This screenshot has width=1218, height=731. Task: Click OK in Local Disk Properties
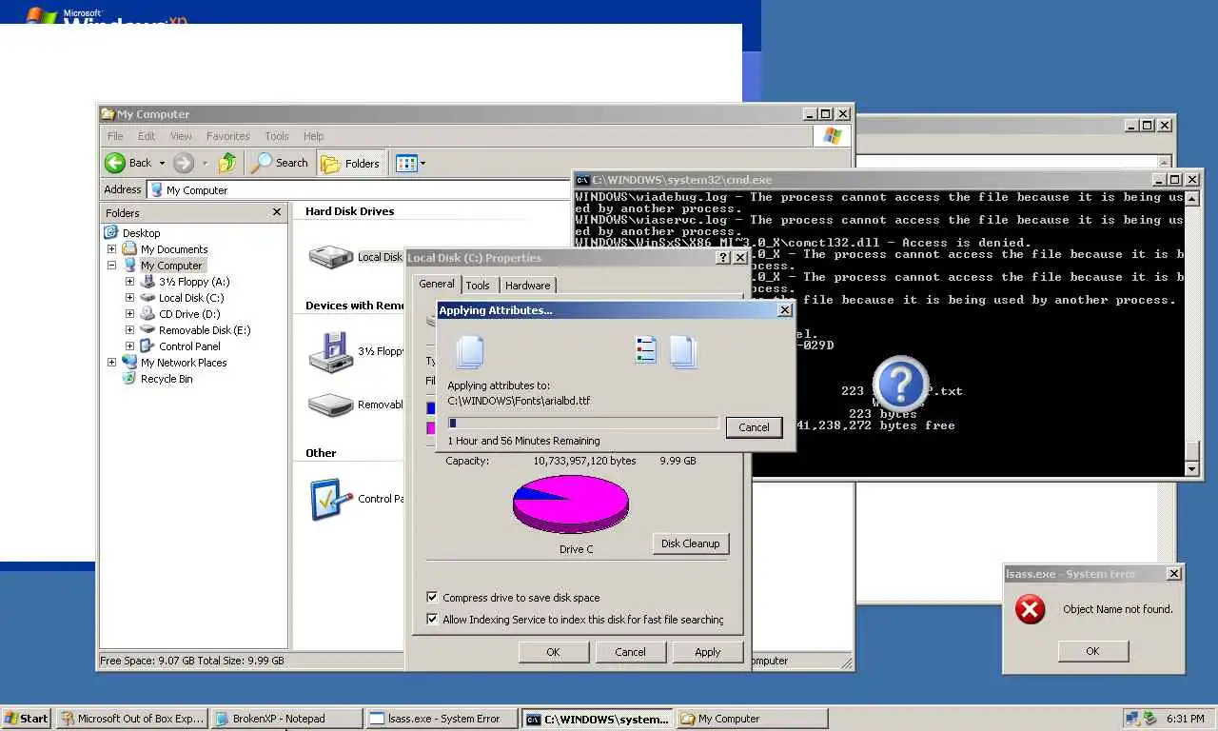coord(553,652)
